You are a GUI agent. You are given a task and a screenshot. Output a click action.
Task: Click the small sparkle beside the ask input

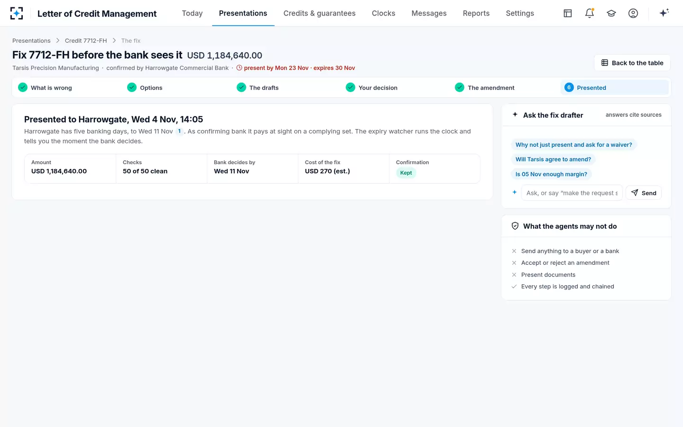515,193
